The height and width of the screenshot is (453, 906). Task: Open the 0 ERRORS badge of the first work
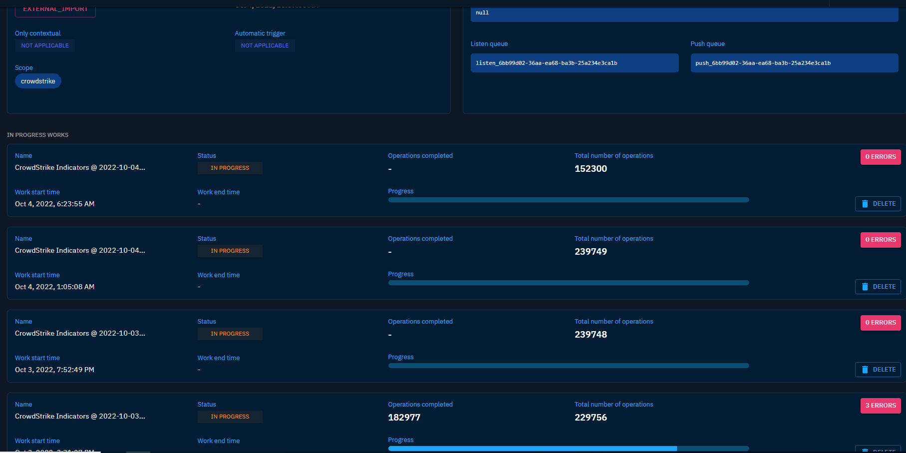pos(880,156)
